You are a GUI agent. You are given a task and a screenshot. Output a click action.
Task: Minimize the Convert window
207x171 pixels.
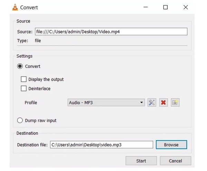[x=146, y=7]
